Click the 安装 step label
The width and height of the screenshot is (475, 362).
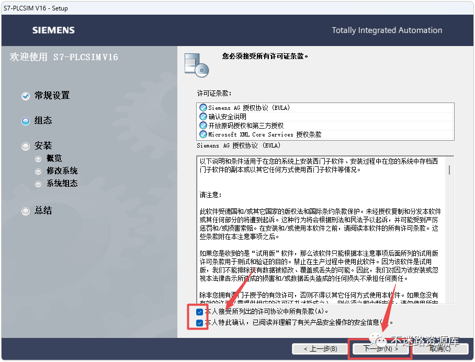43,146
